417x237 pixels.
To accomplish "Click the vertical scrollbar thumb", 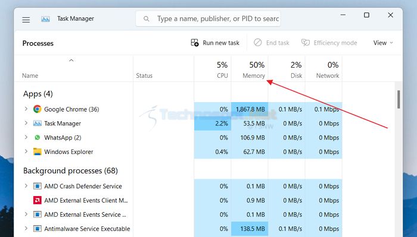I will [399, 99].
